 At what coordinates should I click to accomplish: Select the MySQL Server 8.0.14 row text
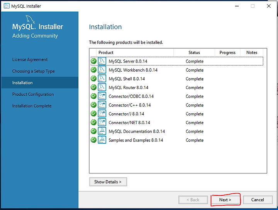(x=128, y=61)
